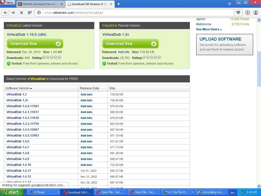The image size is (261, 196).
Task: Click Add info for VirtualDub 1.4.6
Action: point(86,141)
